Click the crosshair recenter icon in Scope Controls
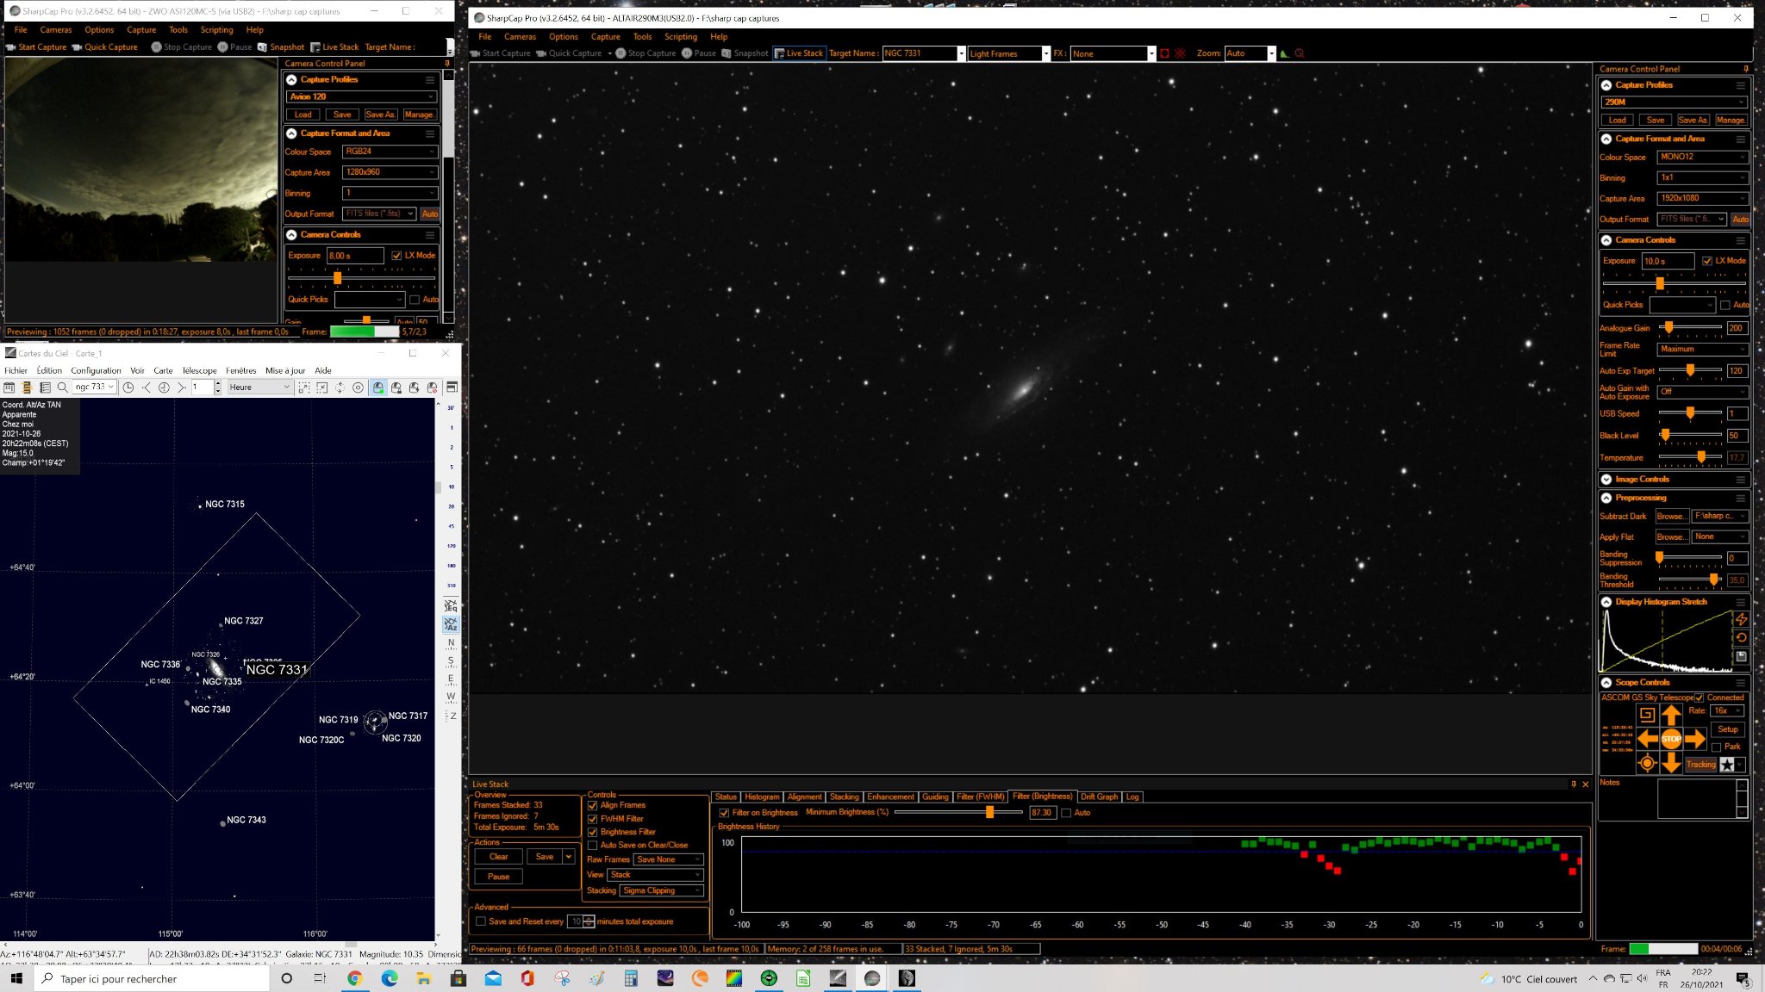1765x992 pixels. (x=1647, y=763)
